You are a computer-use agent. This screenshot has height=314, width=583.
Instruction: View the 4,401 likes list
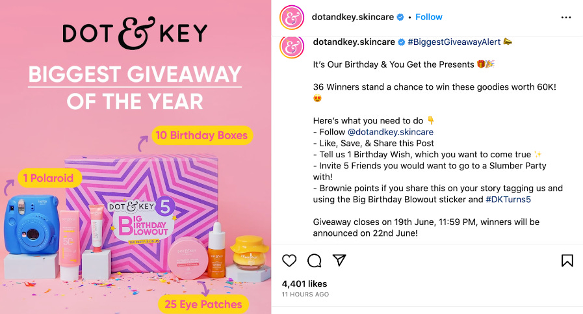(304, 284)
